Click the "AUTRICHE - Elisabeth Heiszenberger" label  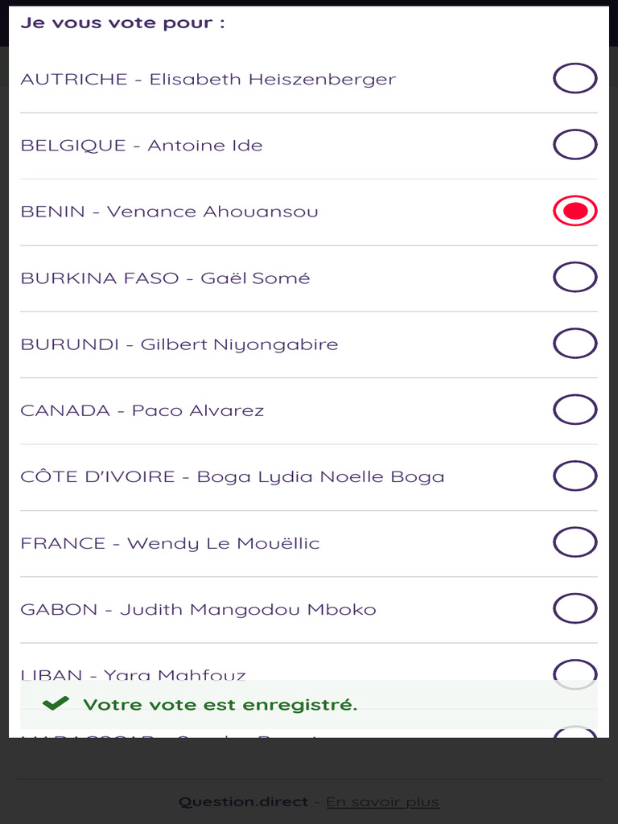[x=208, y=79]
